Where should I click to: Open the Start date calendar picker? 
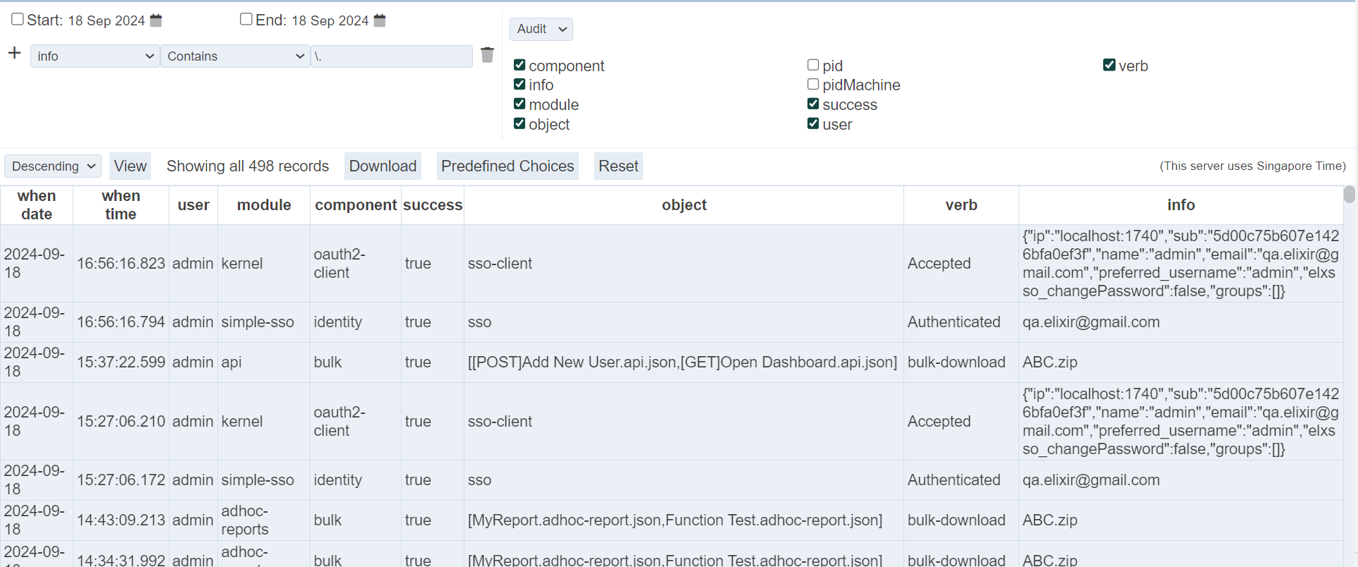(156, 20)
